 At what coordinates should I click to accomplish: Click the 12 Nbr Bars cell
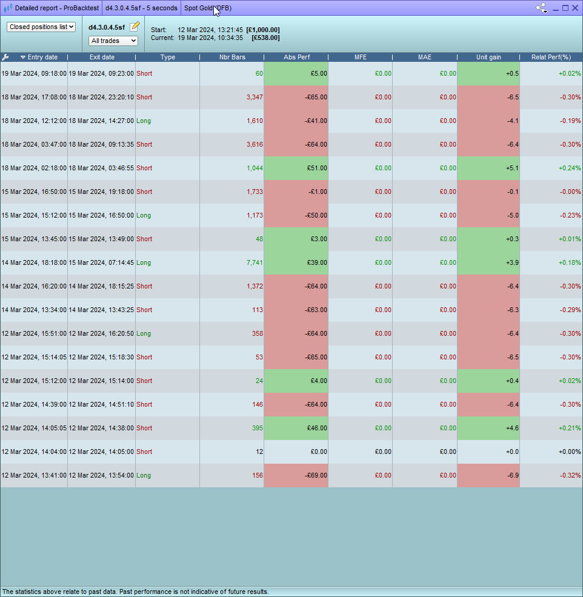coord(232,451)
